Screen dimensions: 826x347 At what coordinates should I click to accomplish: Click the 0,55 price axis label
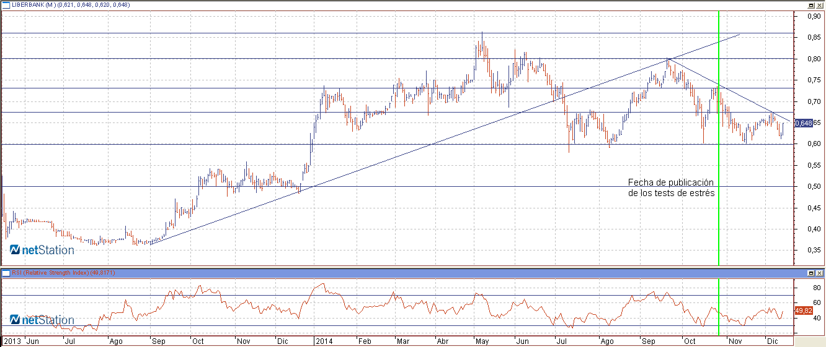pyautogui.click(x=814, y=165)
